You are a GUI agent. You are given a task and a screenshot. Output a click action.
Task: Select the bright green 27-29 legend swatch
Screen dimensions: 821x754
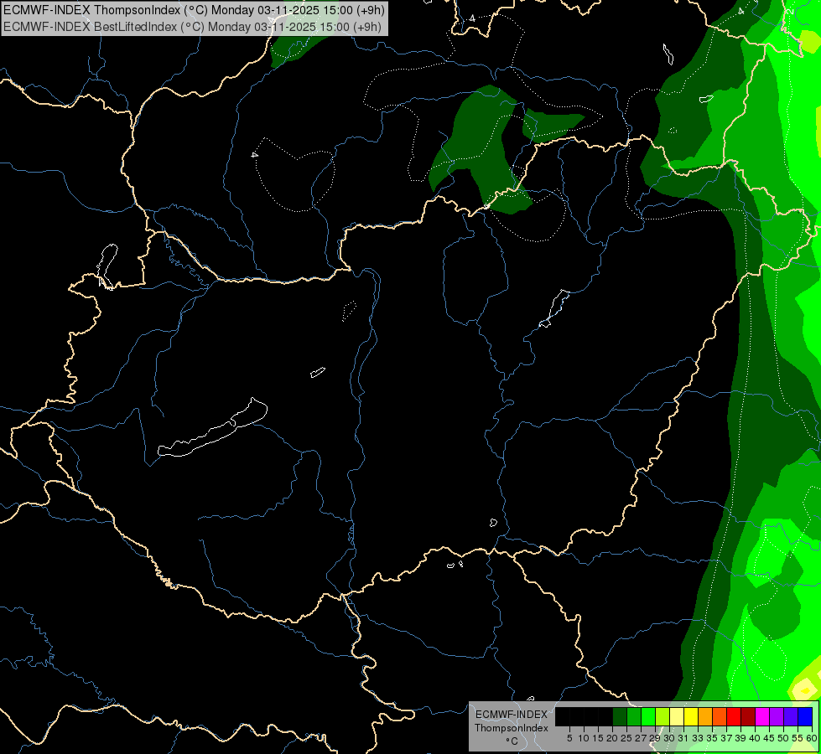tap(648, 716)
